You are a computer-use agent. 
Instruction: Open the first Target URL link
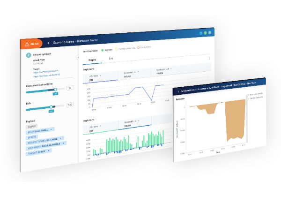pyautogui.click(x=44, y=72)
